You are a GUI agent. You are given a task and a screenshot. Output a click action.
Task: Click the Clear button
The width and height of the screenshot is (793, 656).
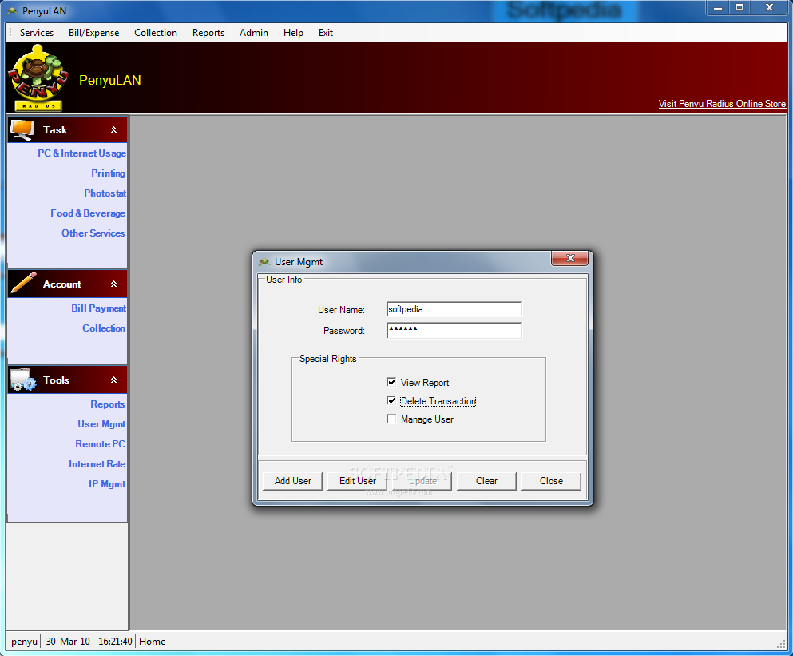point(486,481)
